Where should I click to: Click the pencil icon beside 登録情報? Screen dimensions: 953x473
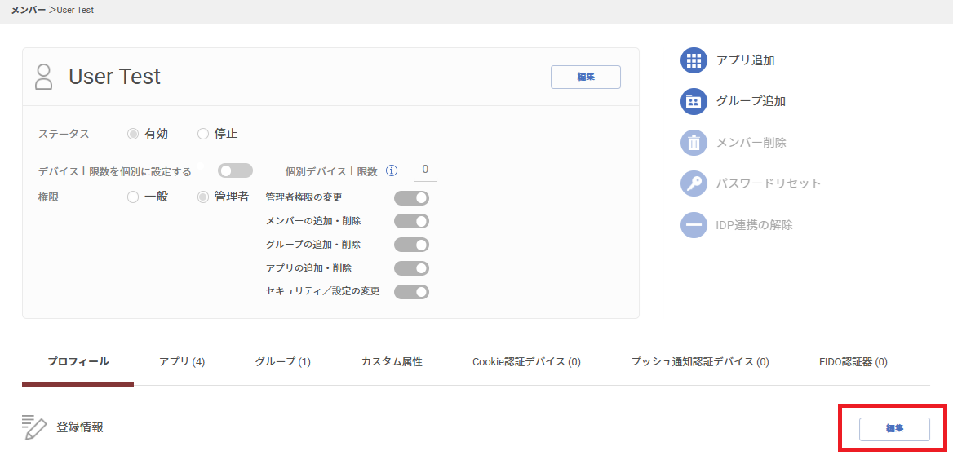(34, 427)
